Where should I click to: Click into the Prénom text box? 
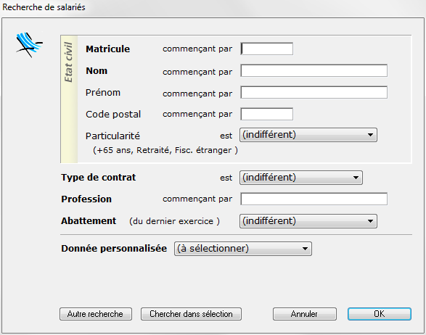(314, 92)
